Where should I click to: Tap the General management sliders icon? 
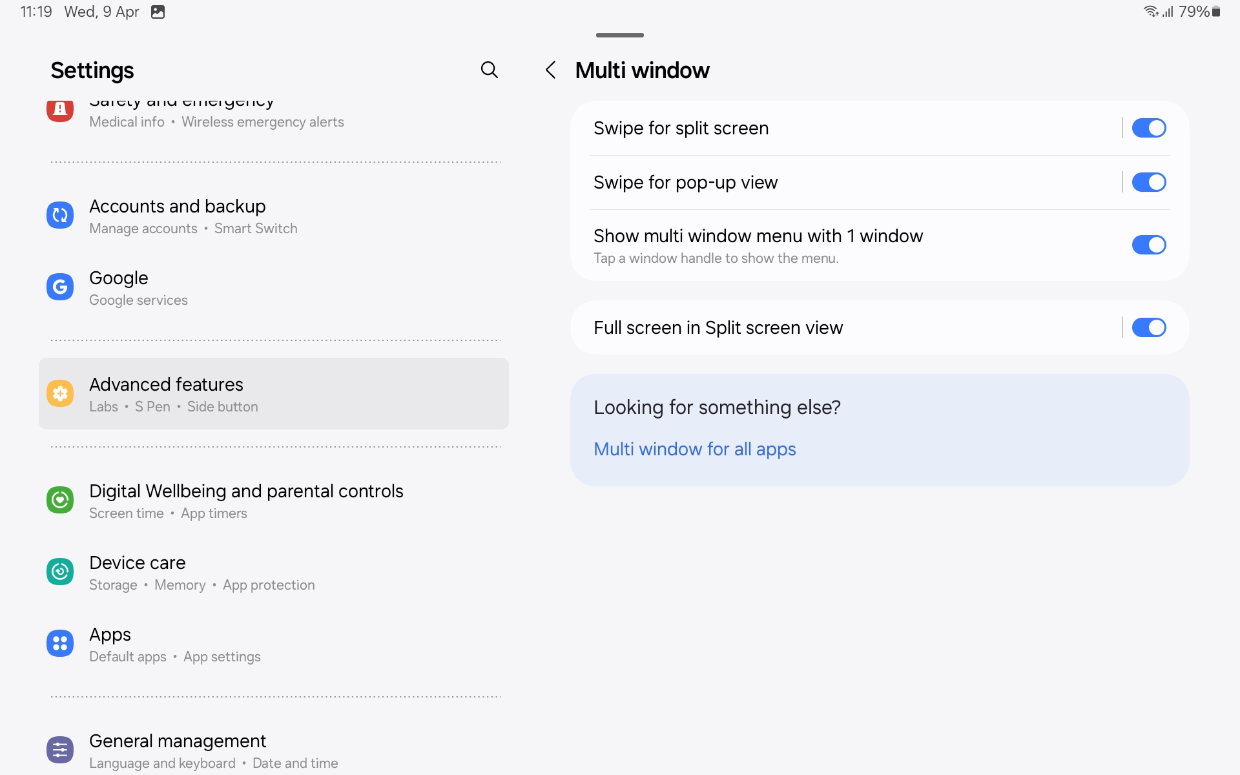click(60, 750)
